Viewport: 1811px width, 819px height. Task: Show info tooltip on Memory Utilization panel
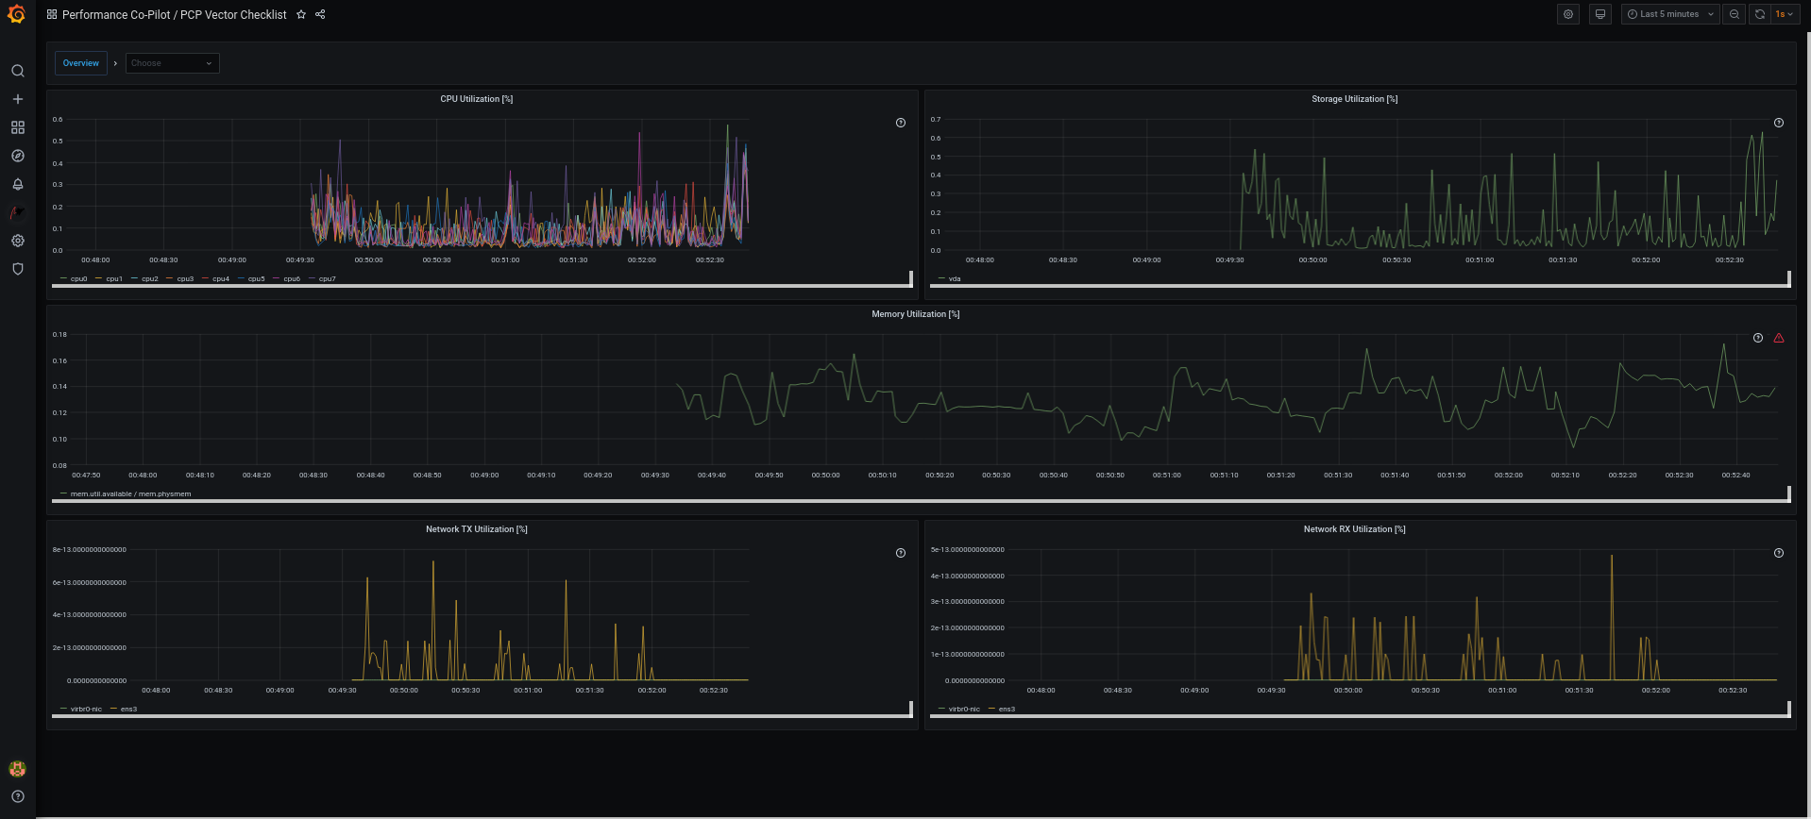click(1757, 338)
